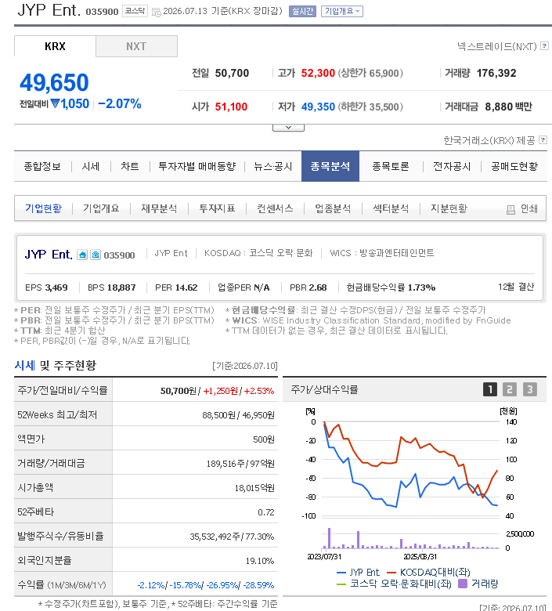Click the KOSDAQ대비 red legend swatch
This screenshot has width=552, height=611.
tap(391, 573)
